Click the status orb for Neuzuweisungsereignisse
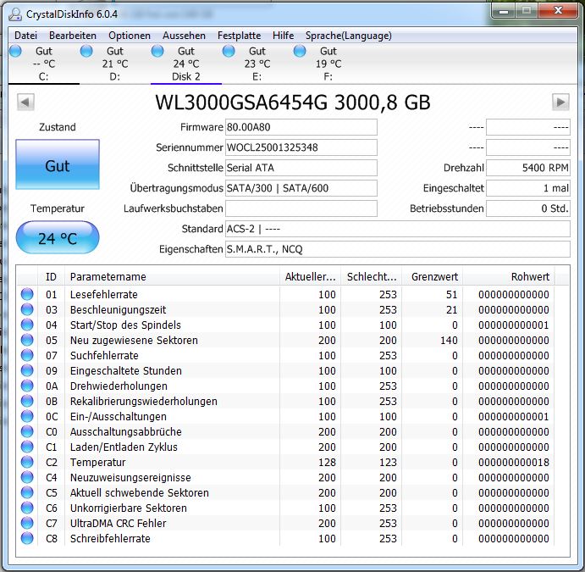 click(27, 478)
